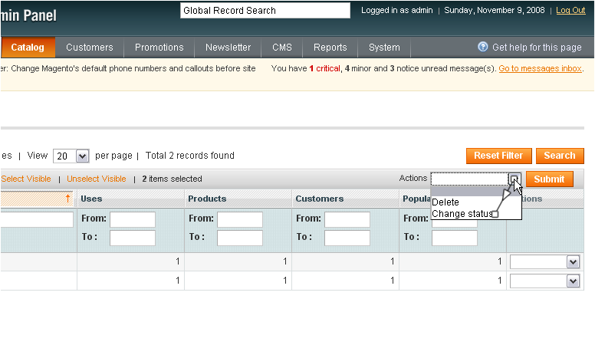Focus the Global Record Search field
The height and width of the screenshot is (345, 595).
point(265,10)
